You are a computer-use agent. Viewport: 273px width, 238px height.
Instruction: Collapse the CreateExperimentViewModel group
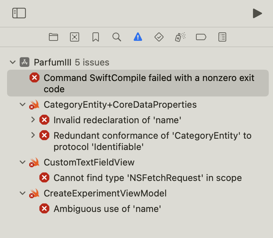23,193
